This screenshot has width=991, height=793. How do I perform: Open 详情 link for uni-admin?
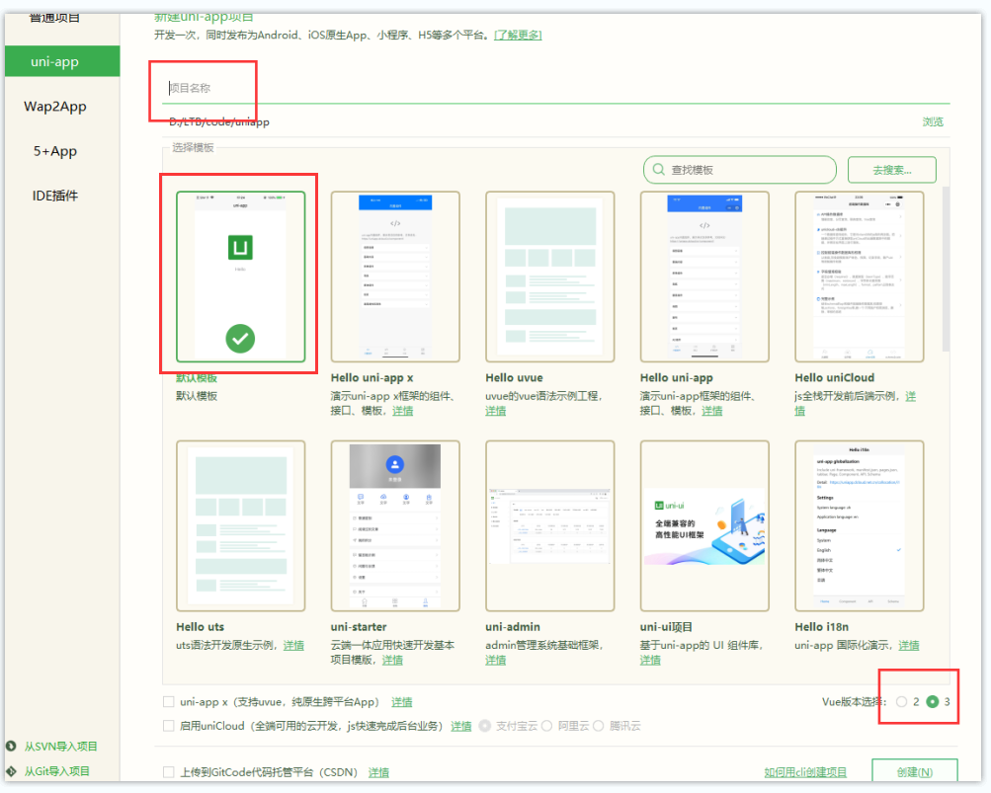pyautogui.click(x=496, y=660)
